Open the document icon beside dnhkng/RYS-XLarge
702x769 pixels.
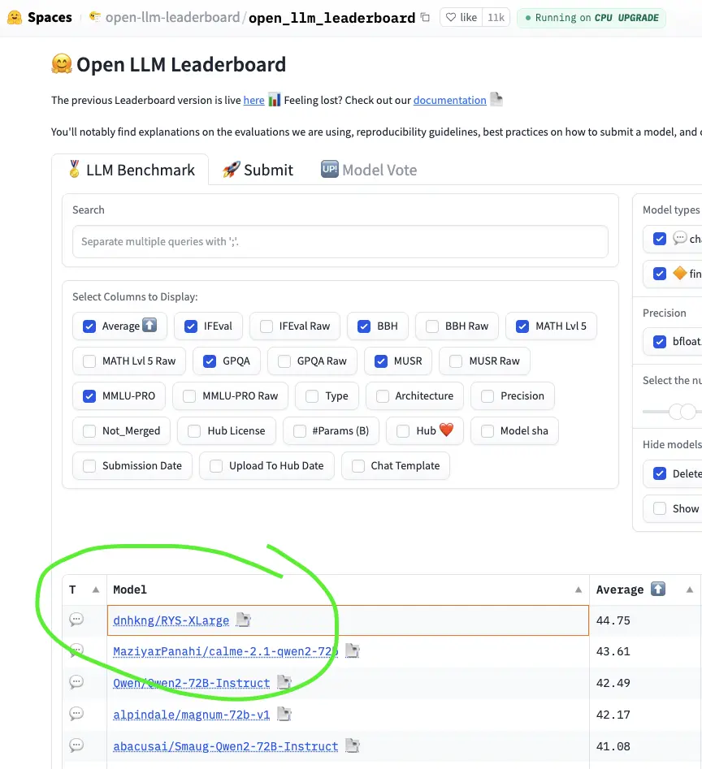click(x=243, y=620)
